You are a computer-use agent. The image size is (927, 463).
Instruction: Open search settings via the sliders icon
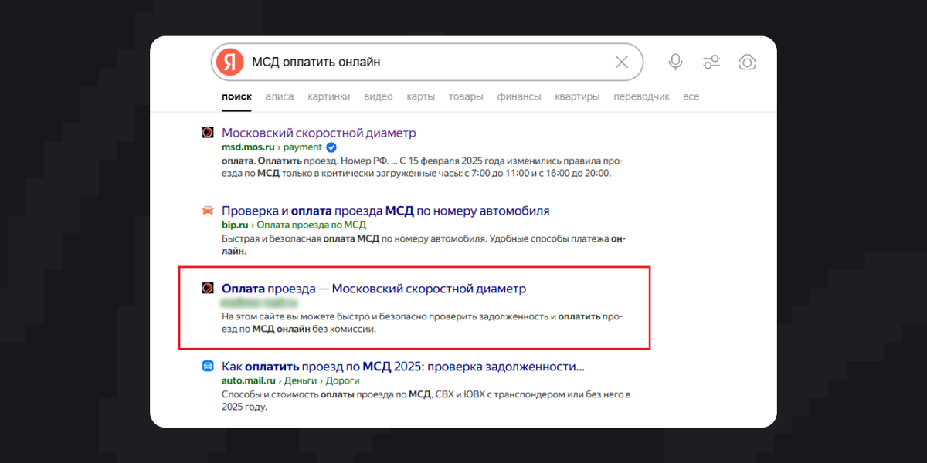(x=711, y=62)
